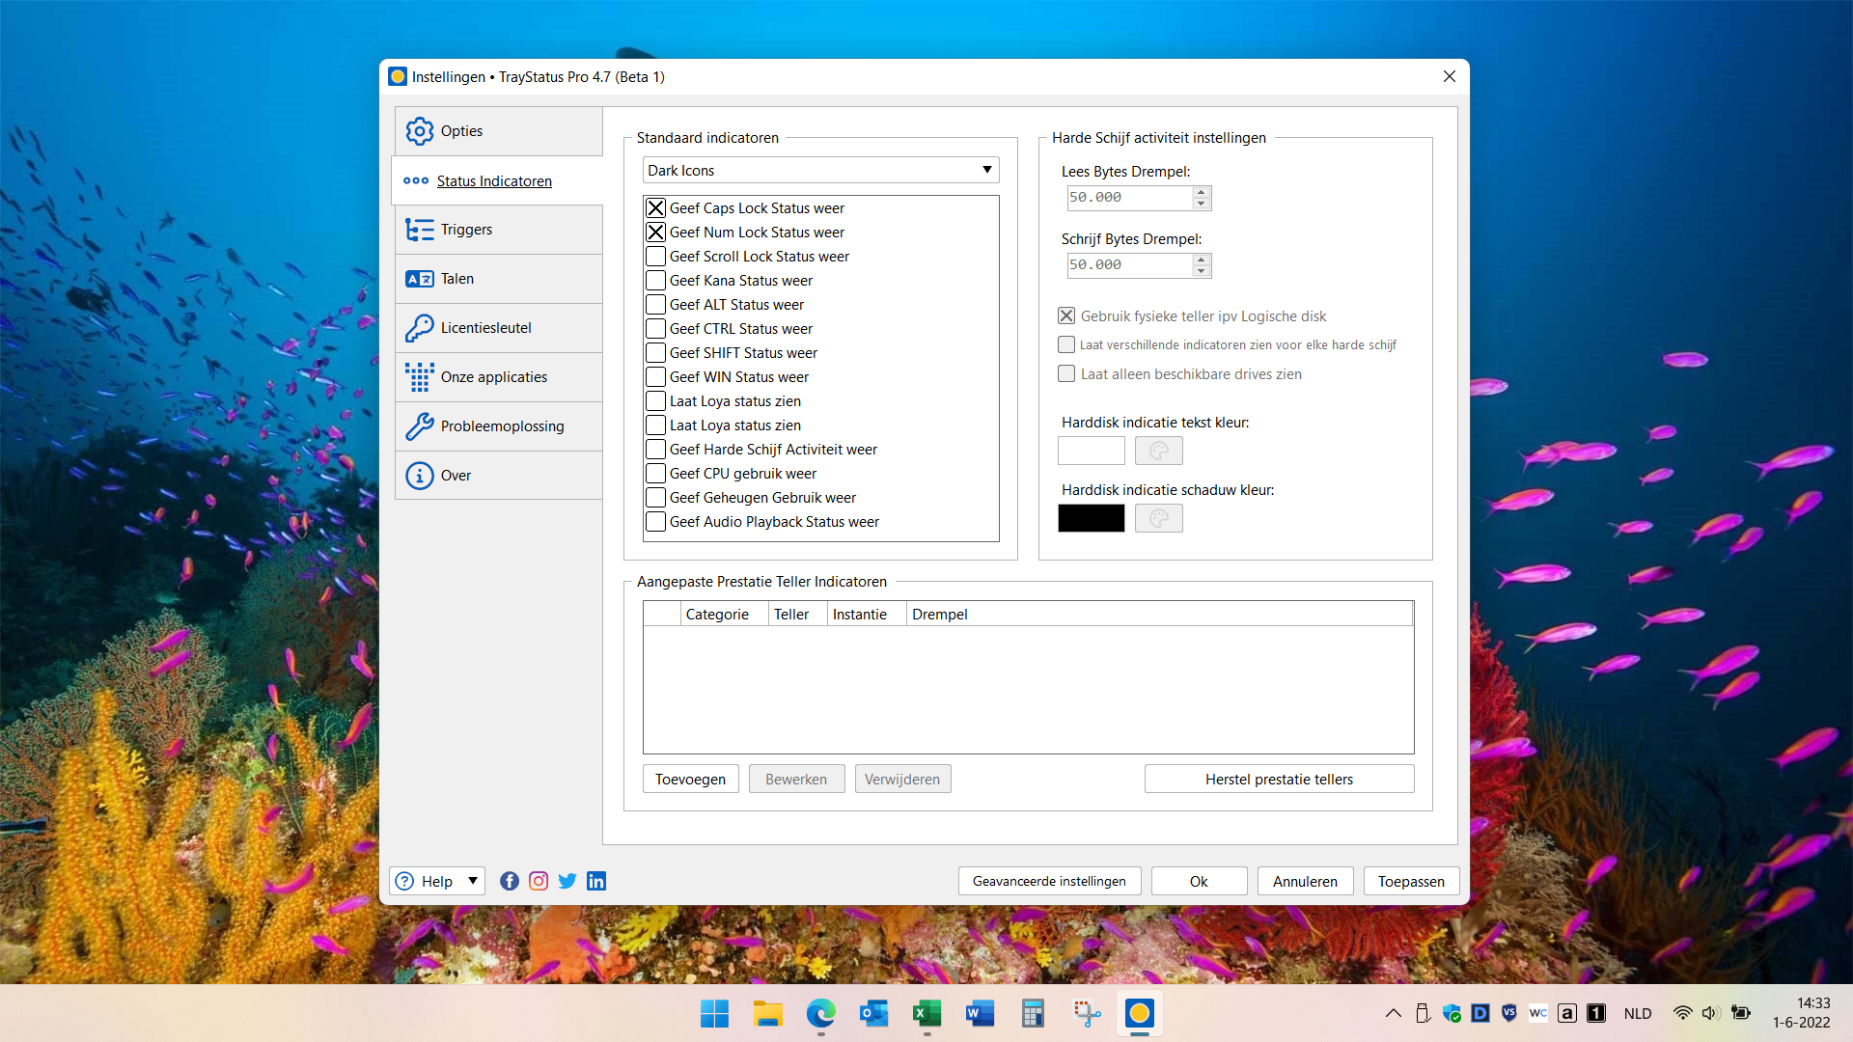Click the Facebook icon
This screenshot has width=1853, height=1042.
click(510, 881)
